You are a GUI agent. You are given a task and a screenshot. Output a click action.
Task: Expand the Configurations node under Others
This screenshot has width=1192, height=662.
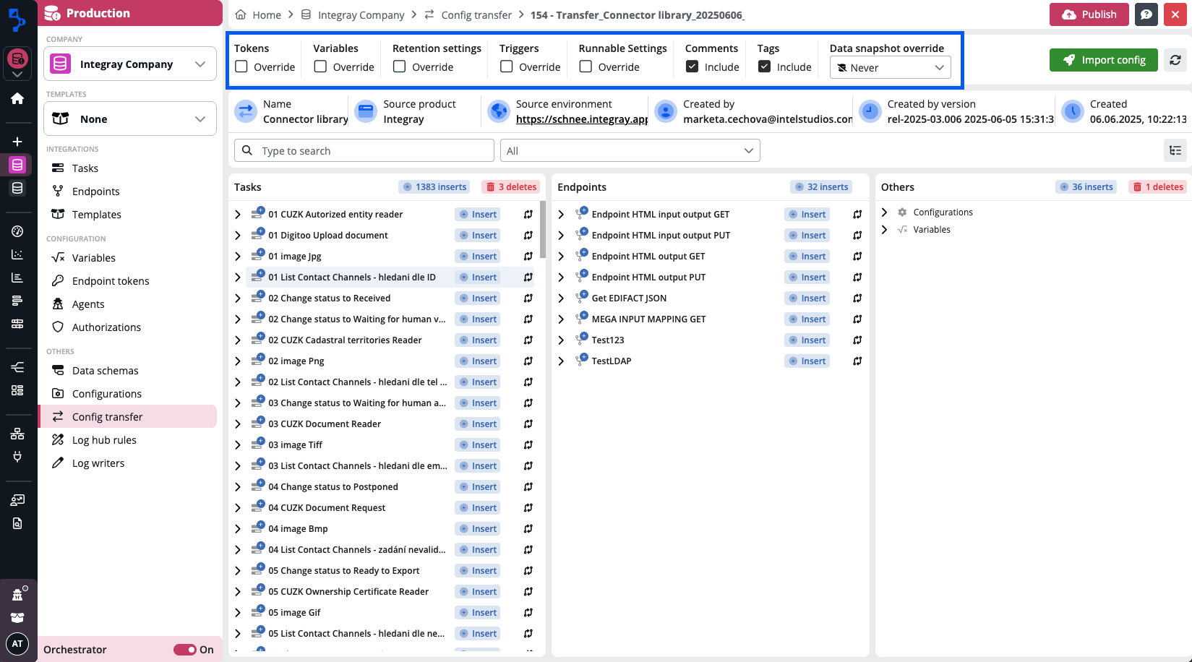pos(884,212)
